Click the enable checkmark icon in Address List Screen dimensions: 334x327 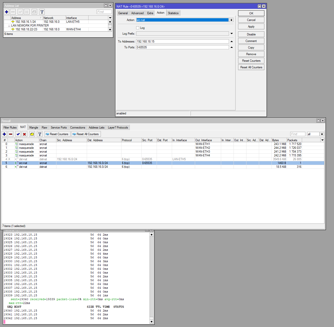[x=20, y=12]
